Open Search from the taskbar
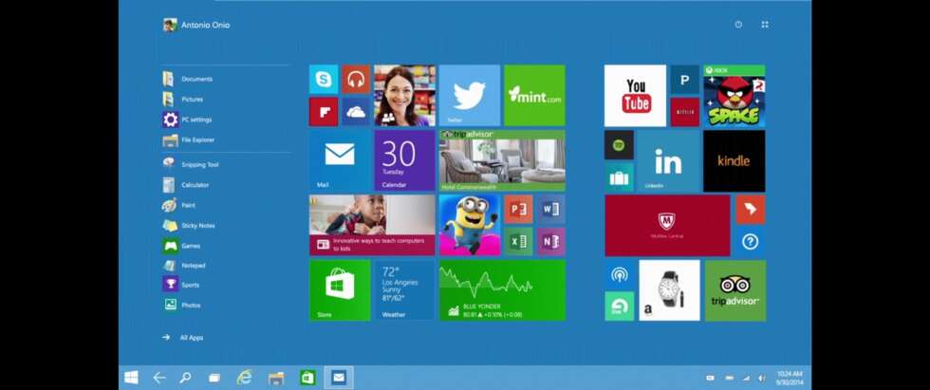The height and width of the screenshot is (390, 930). pyautogui.click(x=186, y=378)
